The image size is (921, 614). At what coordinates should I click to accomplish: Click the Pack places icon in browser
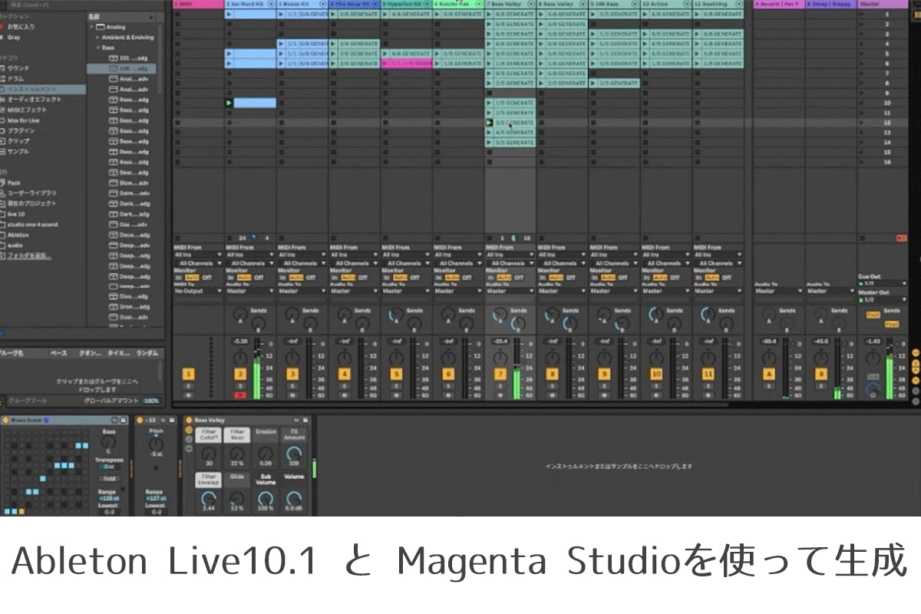pos(3,183)
